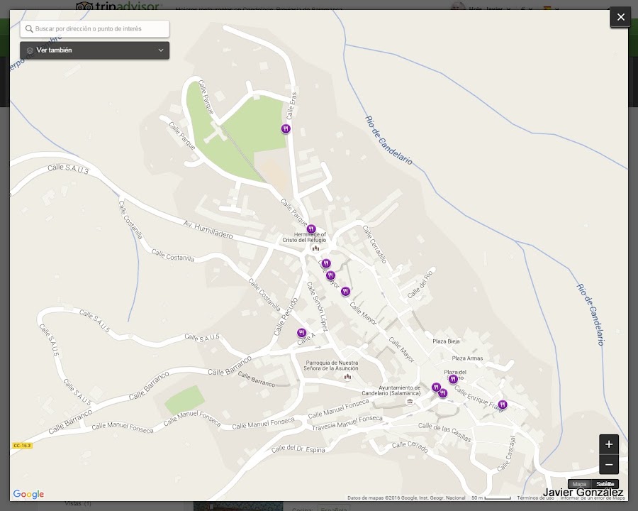
Task: Open the restaurant marker on Calle A
Action: click(x=301, y=333)
